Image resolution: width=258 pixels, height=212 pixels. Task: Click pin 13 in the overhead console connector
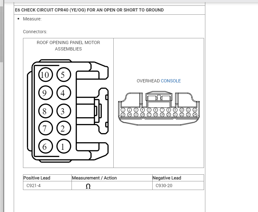[x=123, y=115]
